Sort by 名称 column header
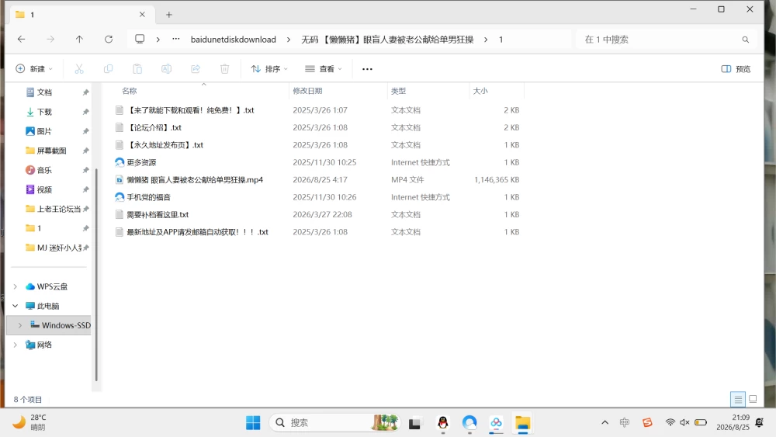 [x=129, y=91]
